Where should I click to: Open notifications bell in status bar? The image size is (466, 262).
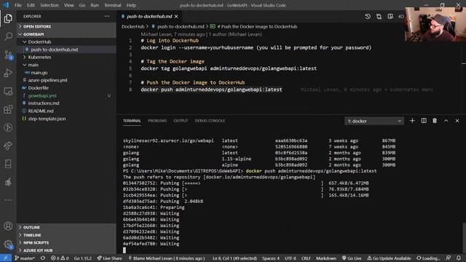tap(459, 258)
